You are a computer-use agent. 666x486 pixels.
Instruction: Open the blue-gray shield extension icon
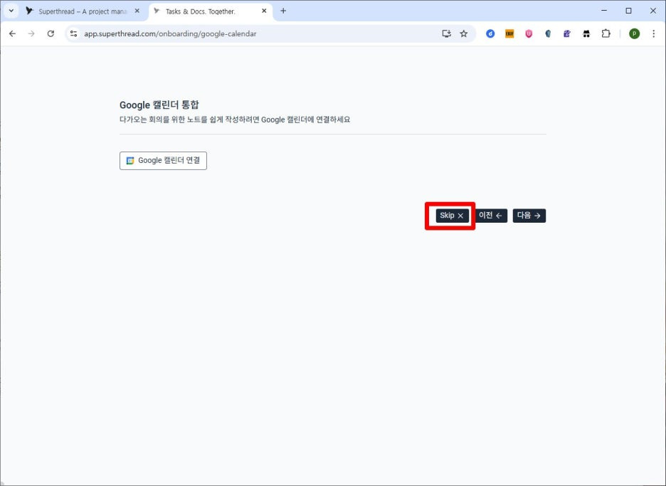point(548,33)
